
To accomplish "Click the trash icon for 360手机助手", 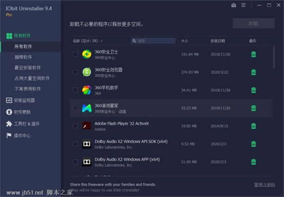I will point(253,90).
